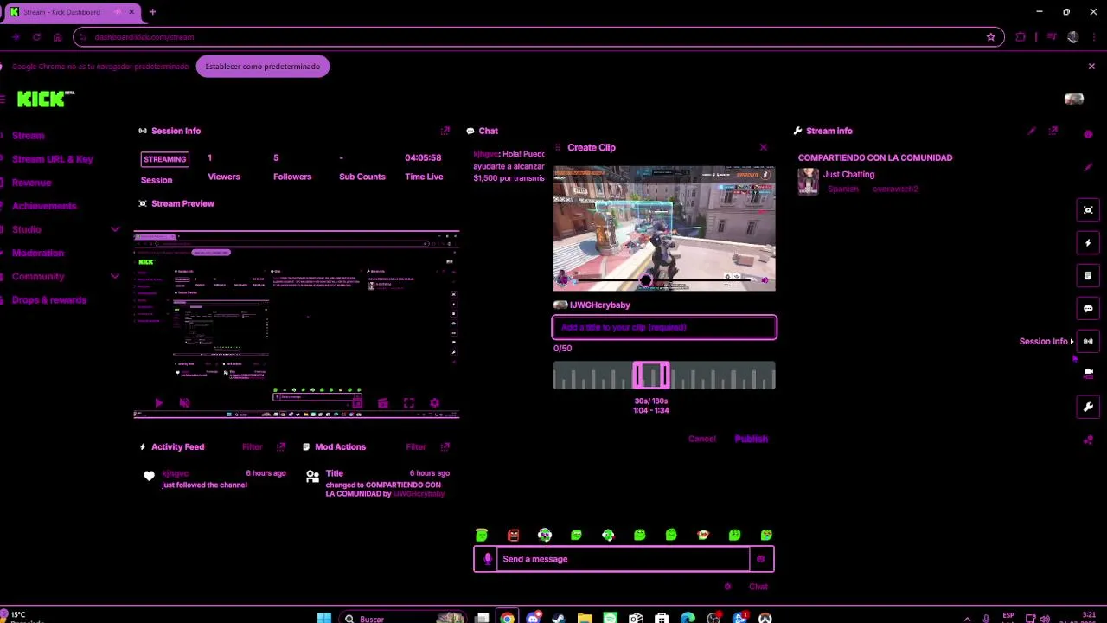Pop out the Activity Feed panel

[281, 446]
